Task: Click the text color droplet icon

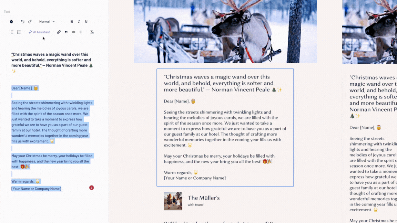Action: coord(11,21)
